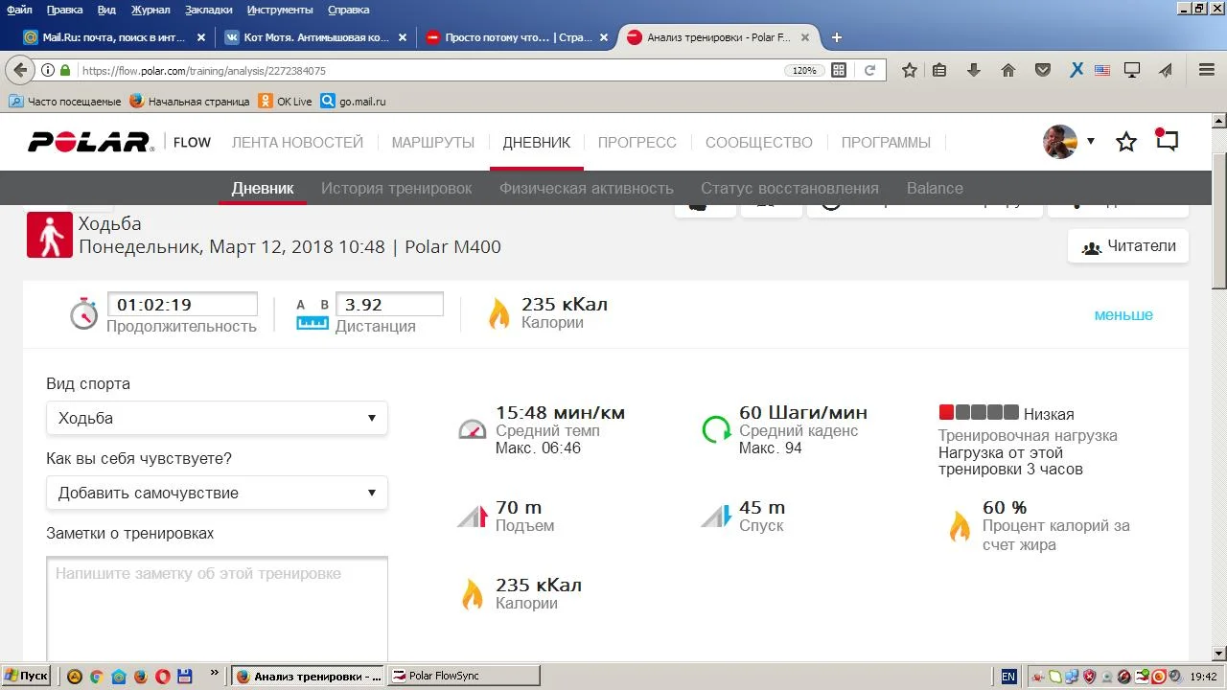
Task: Click the меньше link to collapse details
Action: pyautogui.click(x=1123, y=315)
